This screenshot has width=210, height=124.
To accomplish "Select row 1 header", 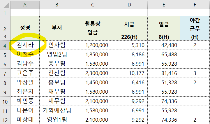I will 5,13.
